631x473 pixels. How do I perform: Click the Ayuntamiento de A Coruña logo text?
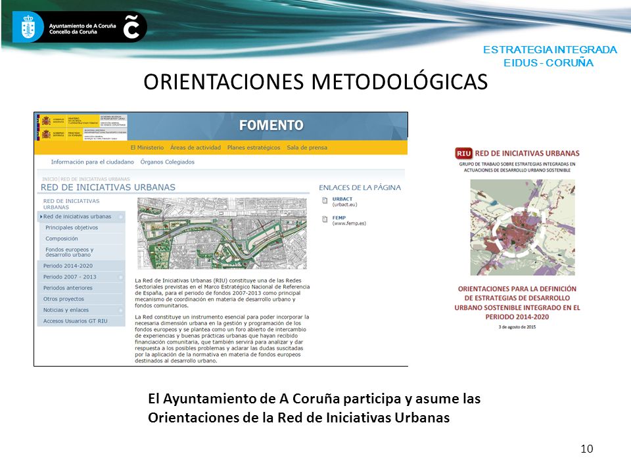pyautogui.click(x=82, y=28)
